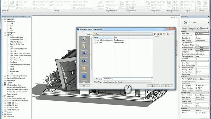211x119 pixels.
Task: Select DCO.txt file in list
Action: (99, 42)
